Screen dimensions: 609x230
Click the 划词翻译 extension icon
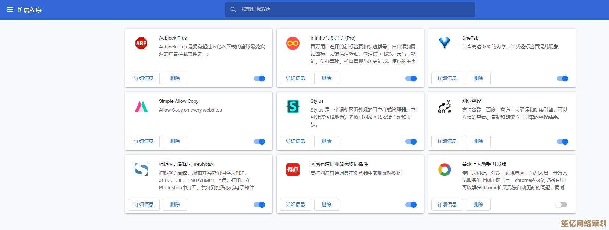coord(445,107)
